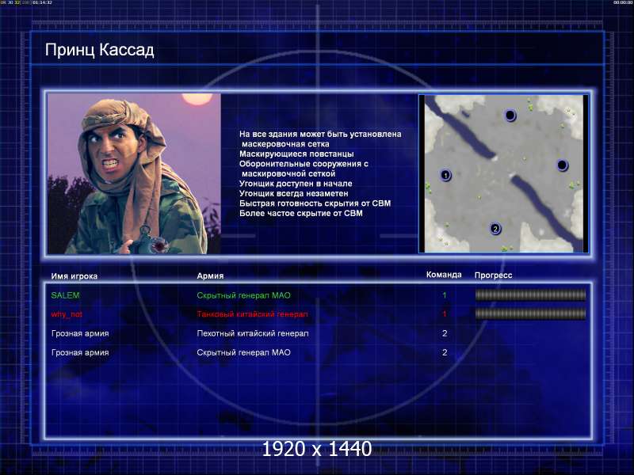This screenshot has width=634, height=475.
Task: Click the elapsed timer in top-left corner
Action: coord(43,3)
